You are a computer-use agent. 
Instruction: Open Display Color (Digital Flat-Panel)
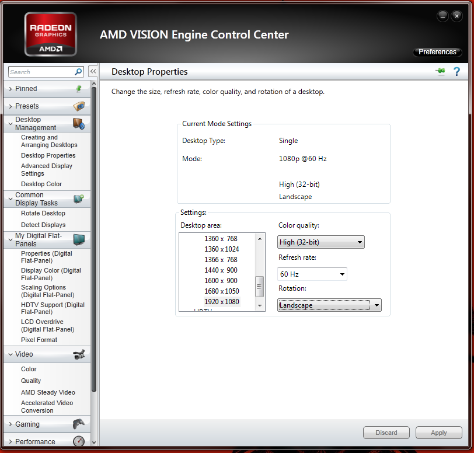pyautogui.click(x=51, y=274)
